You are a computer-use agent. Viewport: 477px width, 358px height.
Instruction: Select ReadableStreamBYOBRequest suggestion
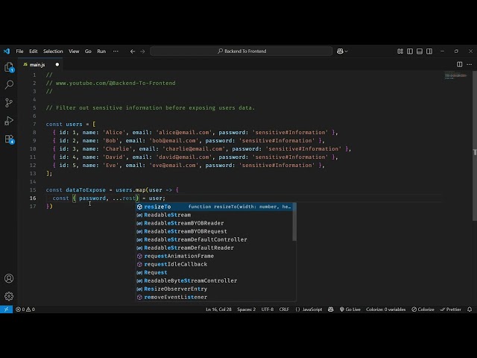pyautogui.click(x=214, y=231)
